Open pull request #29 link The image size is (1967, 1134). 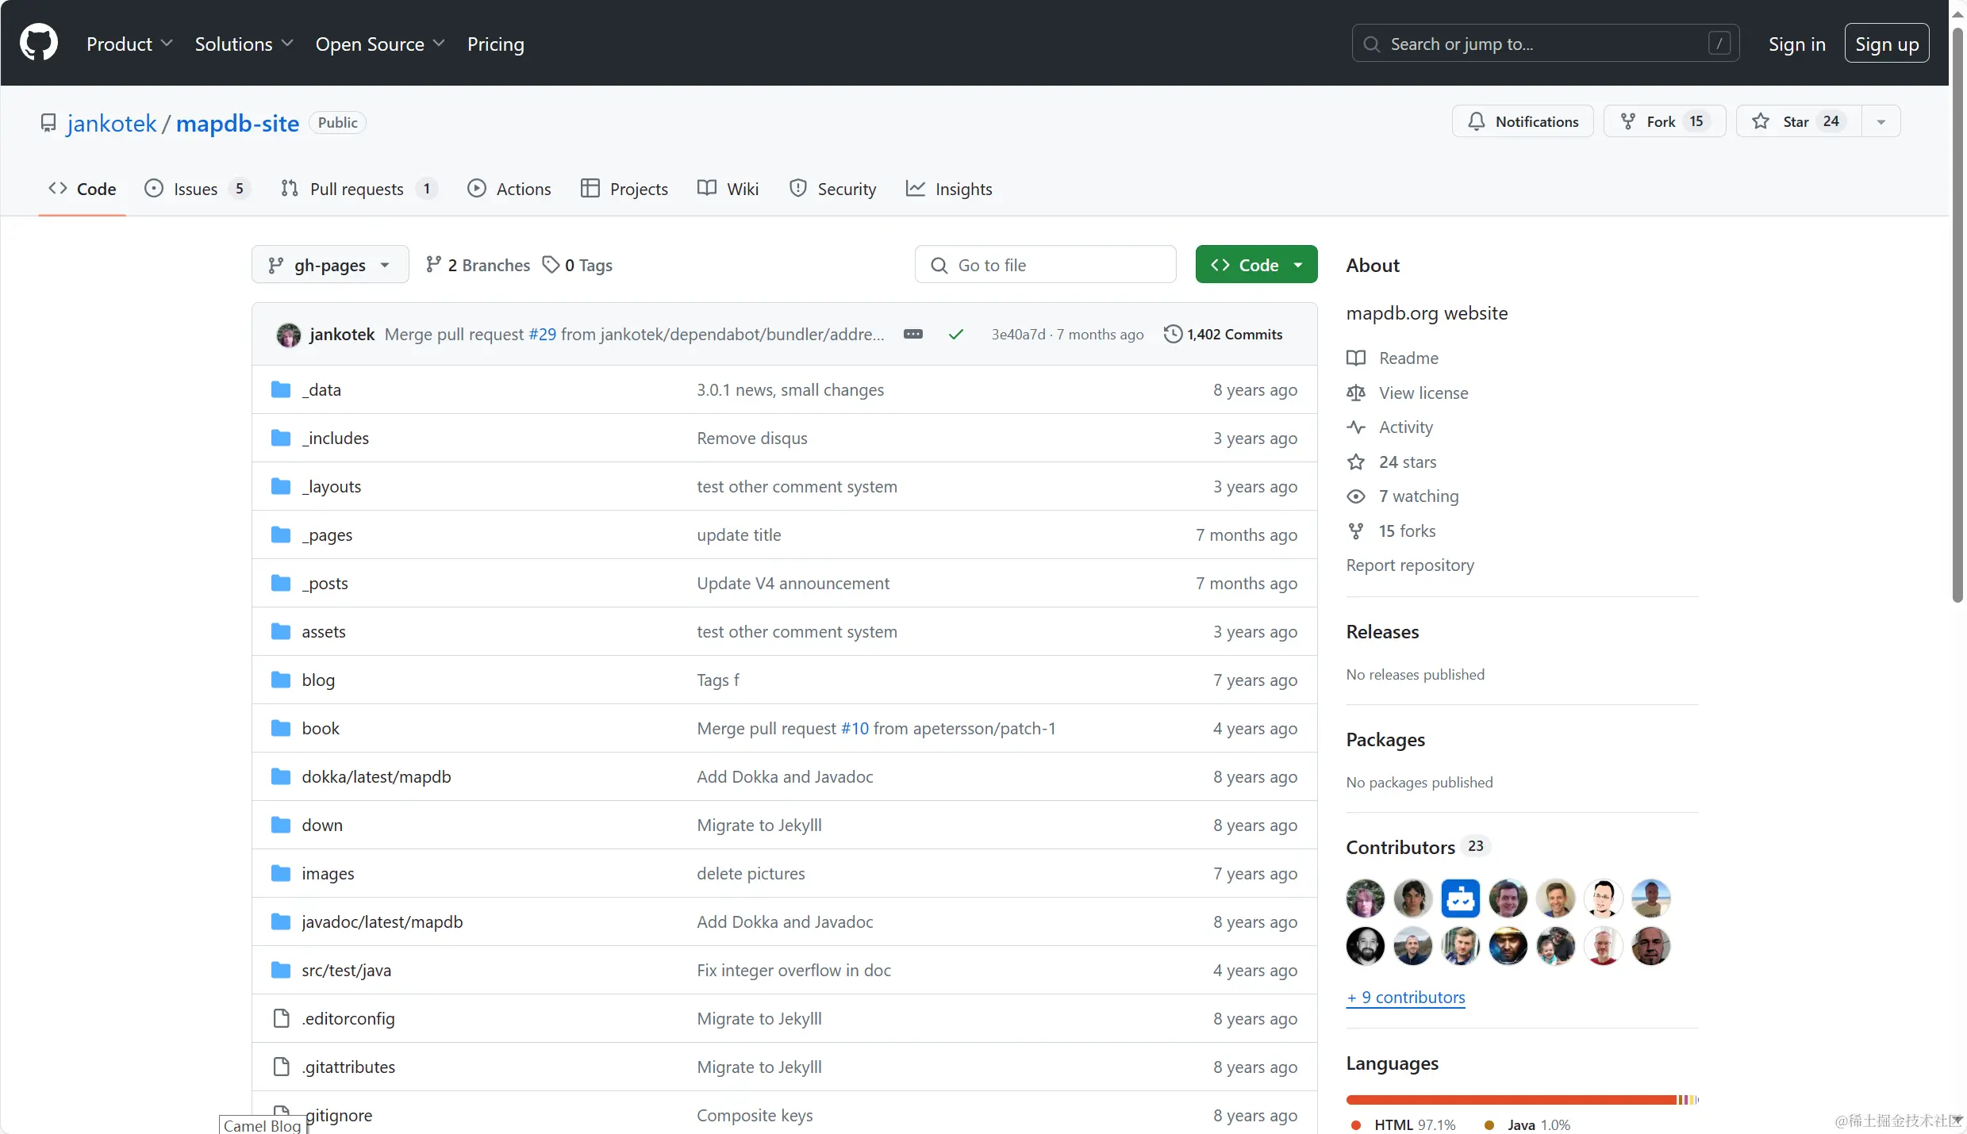543,334
